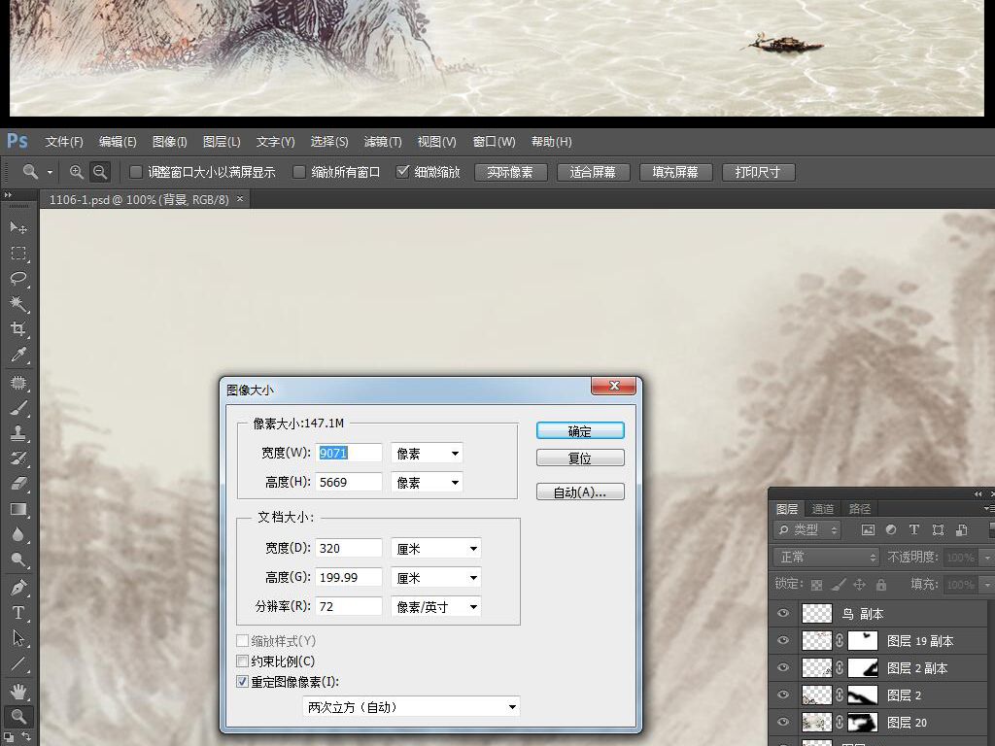This screenshot has width=995, height=746.
Task: Select the Brush tool
Action: [18, 408]
